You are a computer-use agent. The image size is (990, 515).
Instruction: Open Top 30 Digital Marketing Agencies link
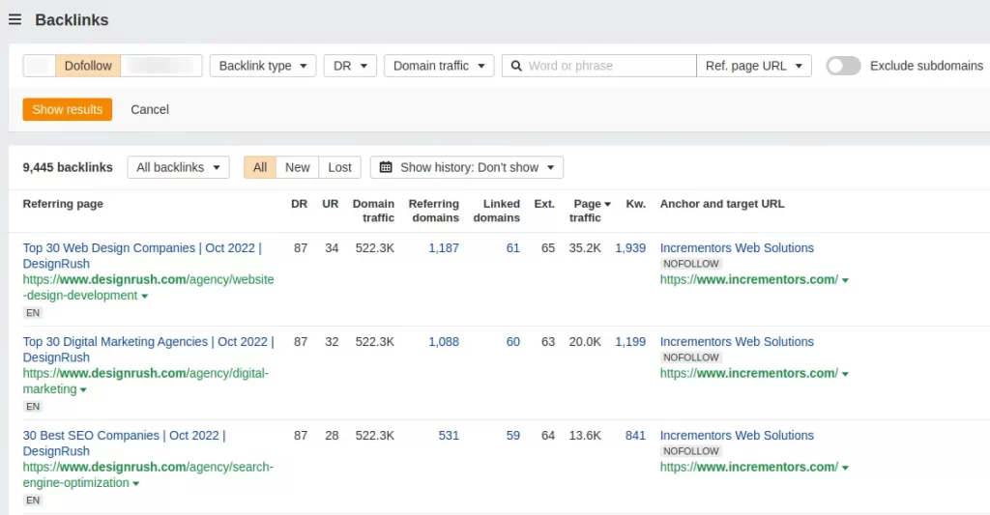148,349
